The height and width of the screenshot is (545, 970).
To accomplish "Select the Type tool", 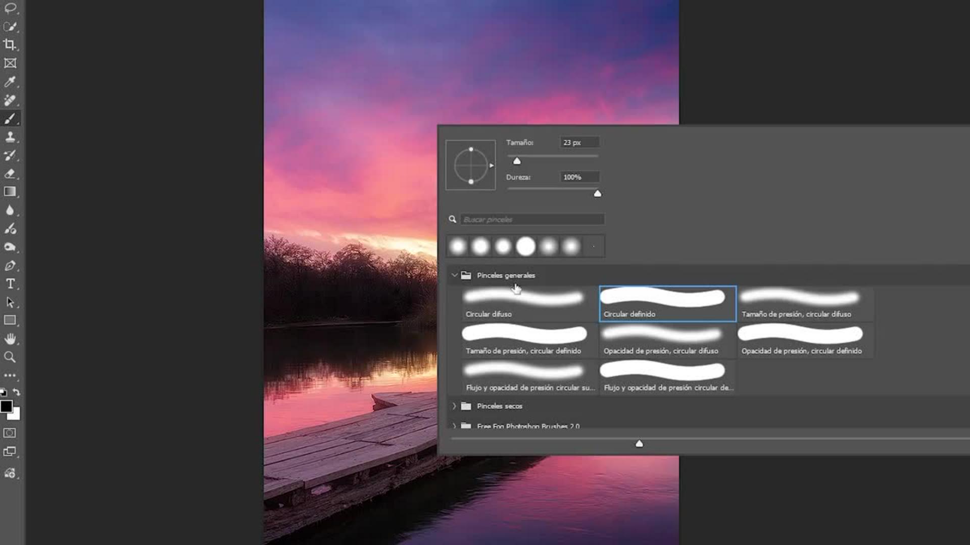I will [10, 284].
